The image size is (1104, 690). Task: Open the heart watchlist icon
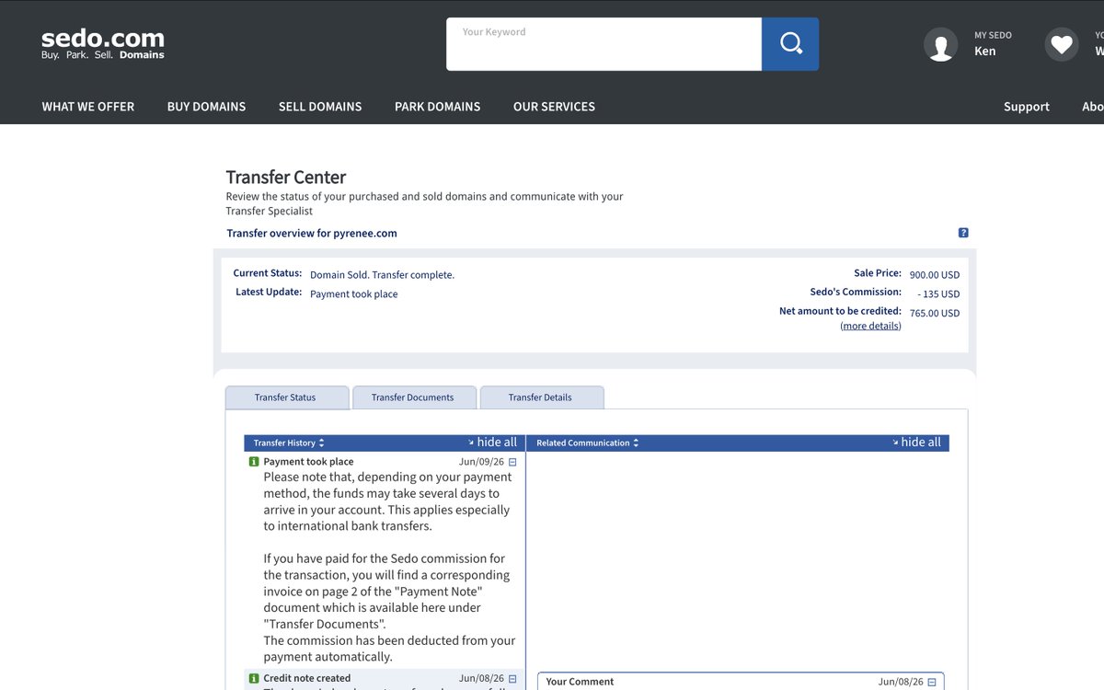tap(1062, 44)
